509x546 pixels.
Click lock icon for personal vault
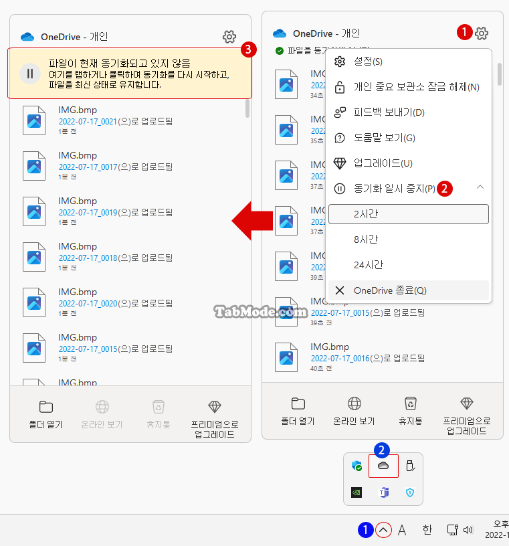click(x=340, y=87)
